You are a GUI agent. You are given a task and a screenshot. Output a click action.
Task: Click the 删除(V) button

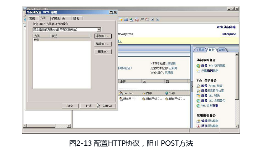click(x=103, y=52)
